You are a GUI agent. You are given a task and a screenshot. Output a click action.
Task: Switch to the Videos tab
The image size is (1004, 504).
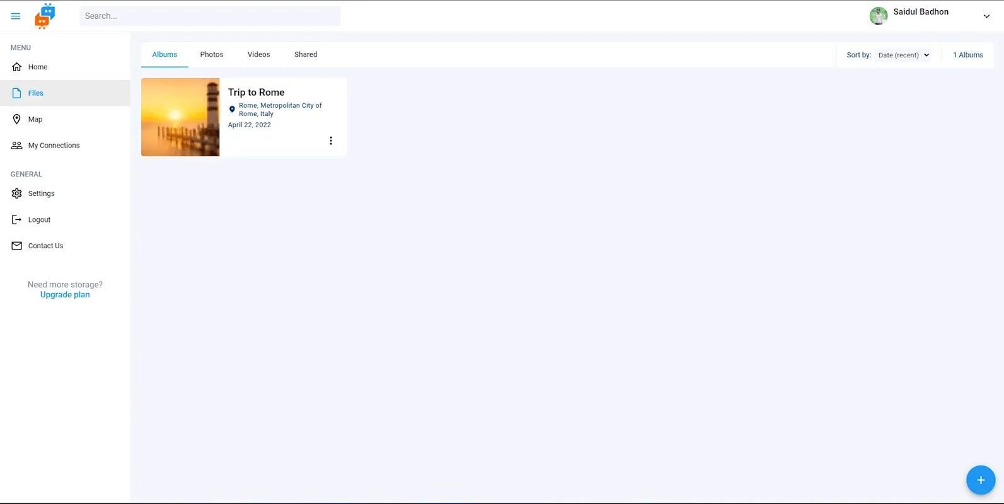258,54
